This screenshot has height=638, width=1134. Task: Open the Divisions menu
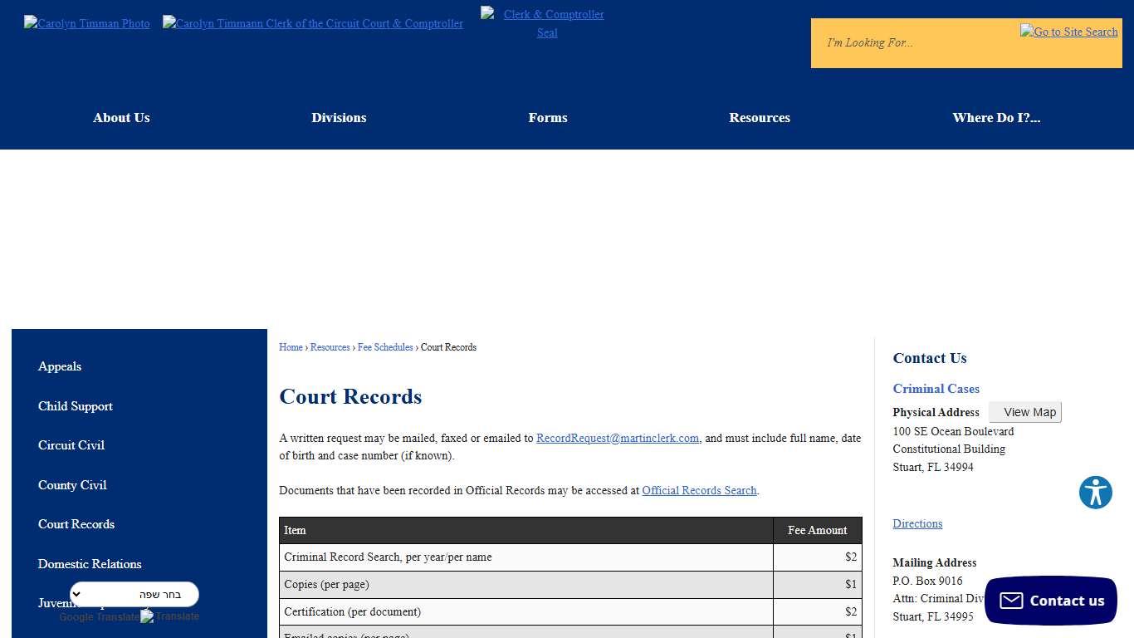pos(339,118)
